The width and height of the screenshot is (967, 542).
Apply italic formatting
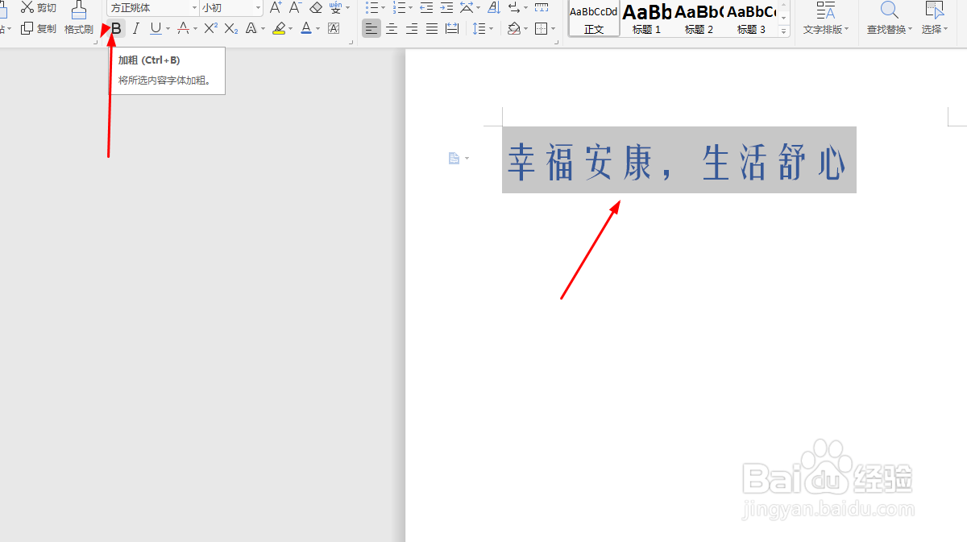[x=135, y=28]
